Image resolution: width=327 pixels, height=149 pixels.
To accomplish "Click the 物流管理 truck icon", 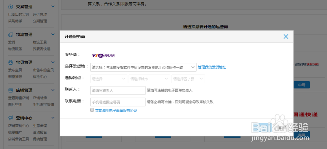I will pyautogui.click(x=11, y=34).
